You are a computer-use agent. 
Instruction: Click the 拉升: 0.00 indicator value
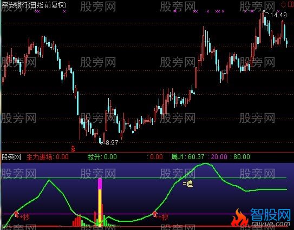[x=102, y=157]
